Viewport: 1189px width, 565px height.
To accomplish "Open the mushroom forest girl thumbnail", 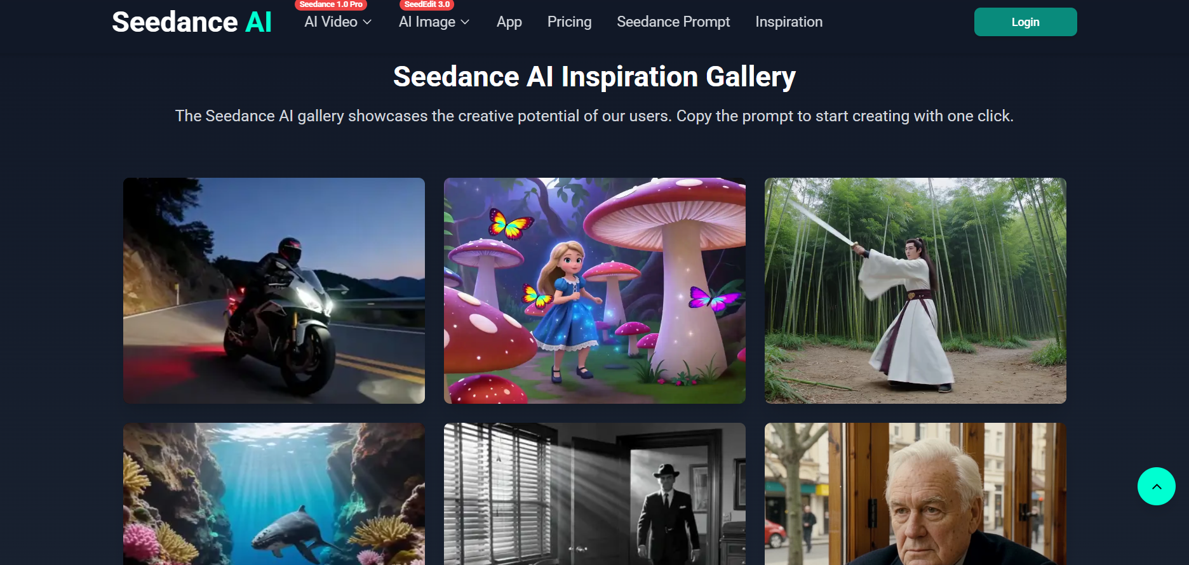I will pos(594,291).
